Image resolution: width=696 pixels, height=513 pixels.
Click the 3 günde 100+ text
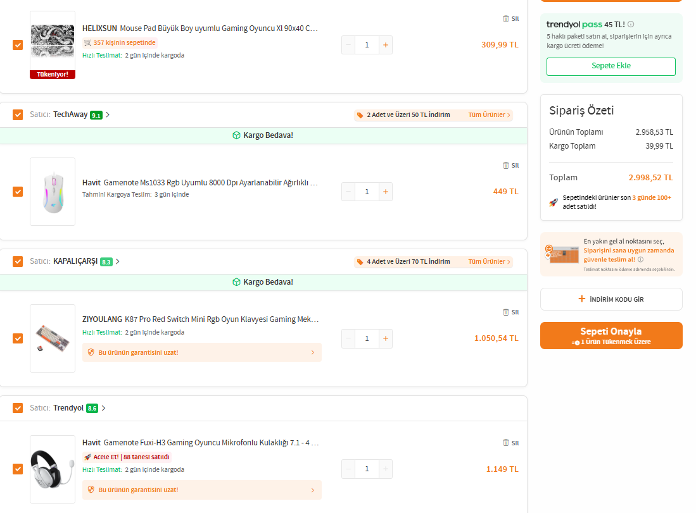[652, 198]
